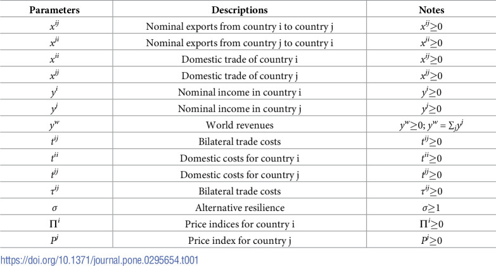Click 'Nominal income in country j' cell
Viewport: 496px width, 266px height.
(239, 109)
